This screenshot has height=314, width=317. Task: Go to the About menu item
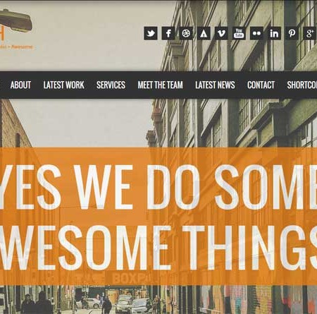coord(20,85)
